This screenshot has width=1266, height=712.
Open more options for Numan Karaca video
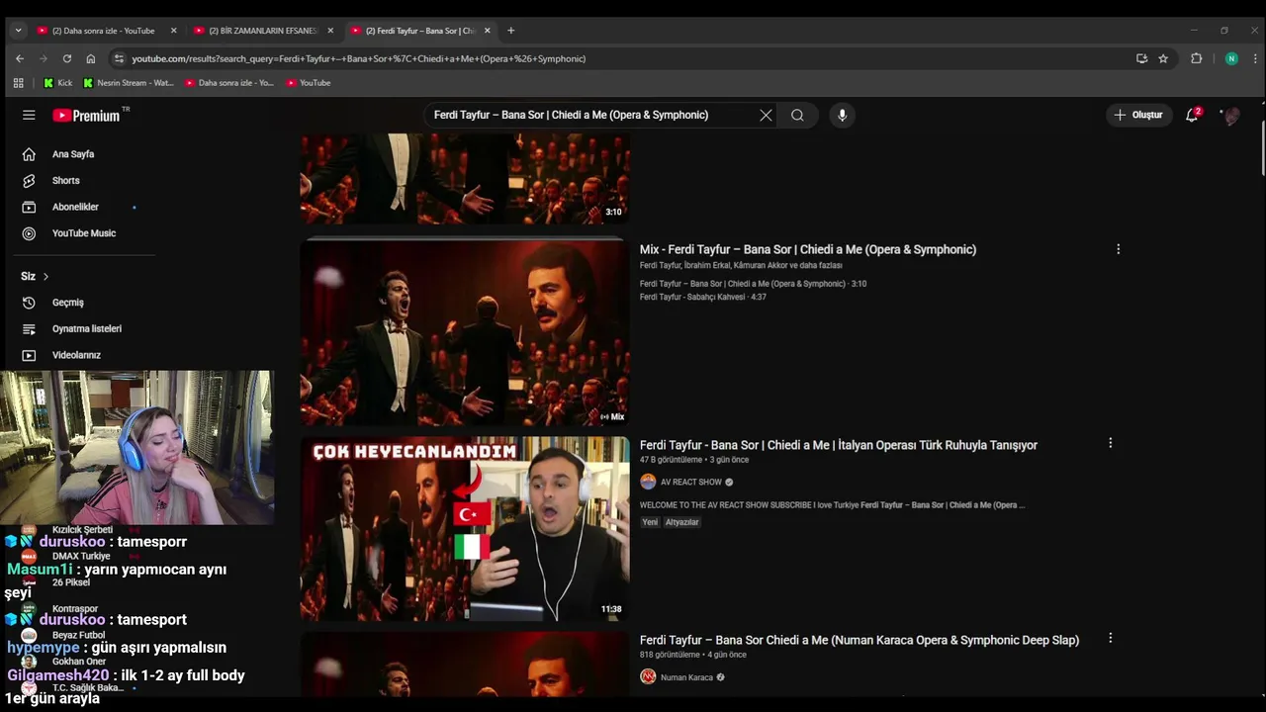(1110, 638)
